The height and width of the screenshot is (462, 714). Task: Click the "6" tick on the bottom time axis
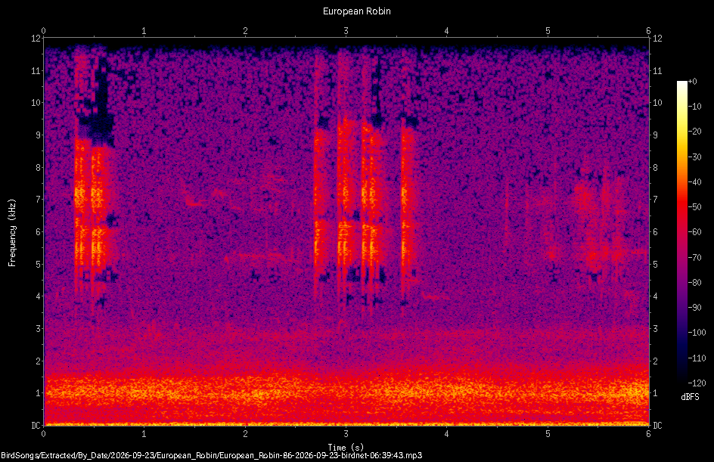point(648,434)
